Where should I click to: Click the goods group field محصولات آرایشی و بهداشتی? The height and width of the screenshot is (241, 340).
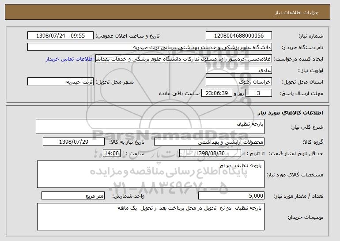point(209,142)
